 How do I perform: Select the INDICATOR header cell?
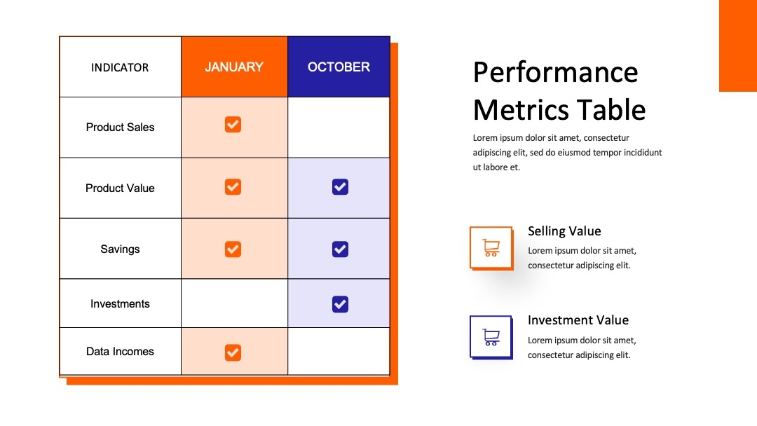[x=121, y=67]
